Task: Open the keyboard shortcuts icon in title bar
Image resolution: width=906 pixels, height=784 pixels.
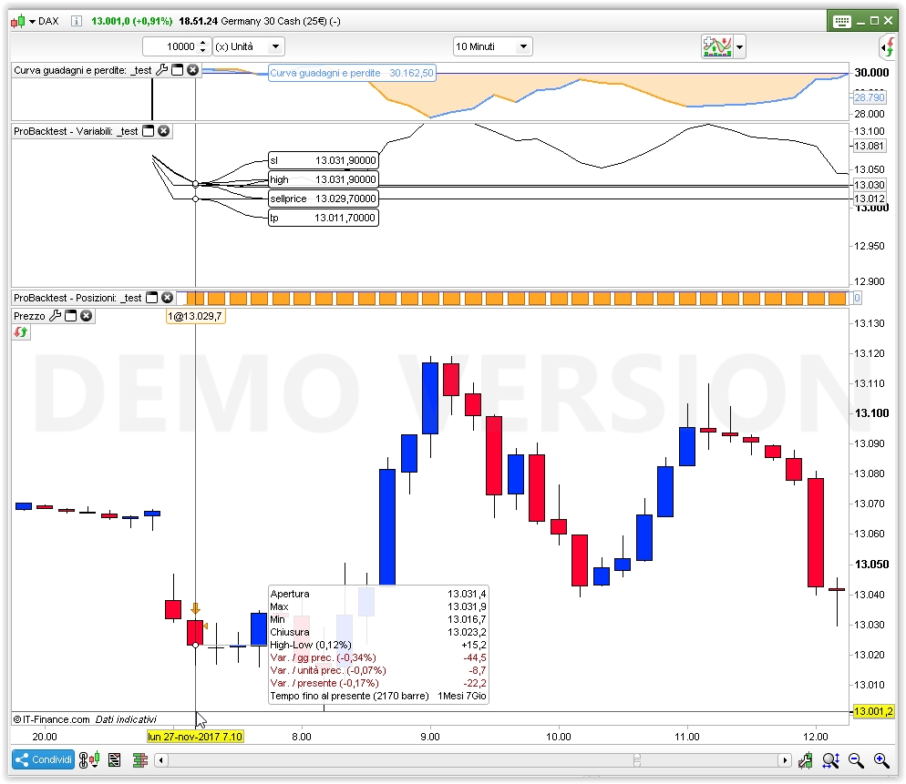Action: (x=842, y=22)
